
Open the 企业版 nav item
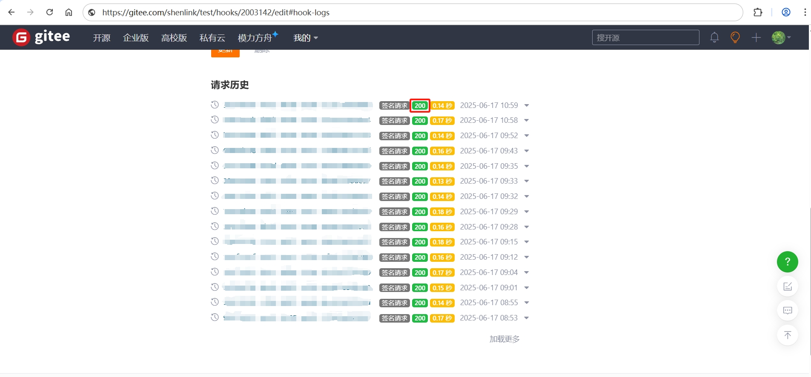click(x=136, y=38)
